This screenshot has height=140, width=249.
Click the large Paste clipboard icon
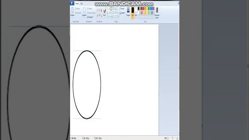(73, 10)
